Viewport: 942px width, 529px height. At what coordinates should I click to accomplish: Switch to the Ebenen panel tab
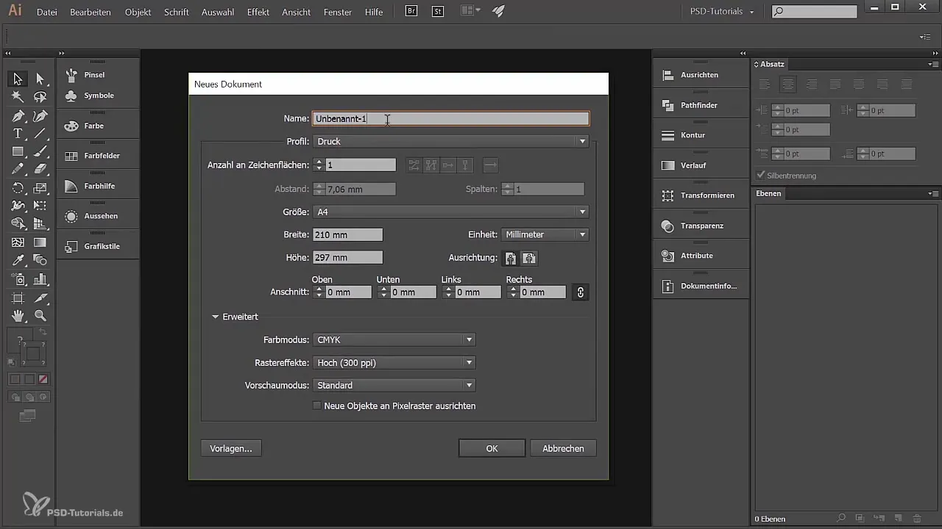point(769,194)
